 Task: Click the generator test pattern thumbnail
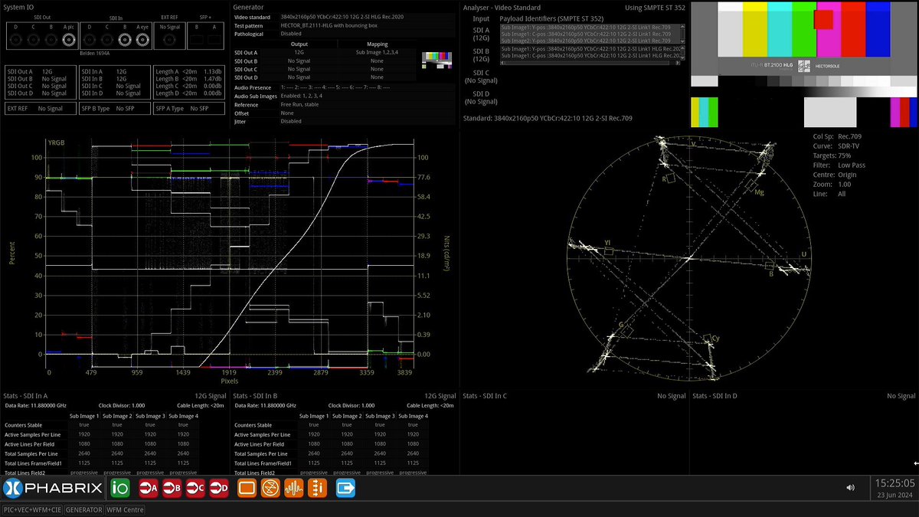click(437, 60)
